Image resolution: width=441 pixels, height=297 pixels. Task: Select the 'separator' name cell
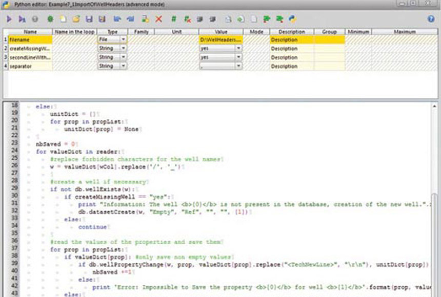(30, 66)
